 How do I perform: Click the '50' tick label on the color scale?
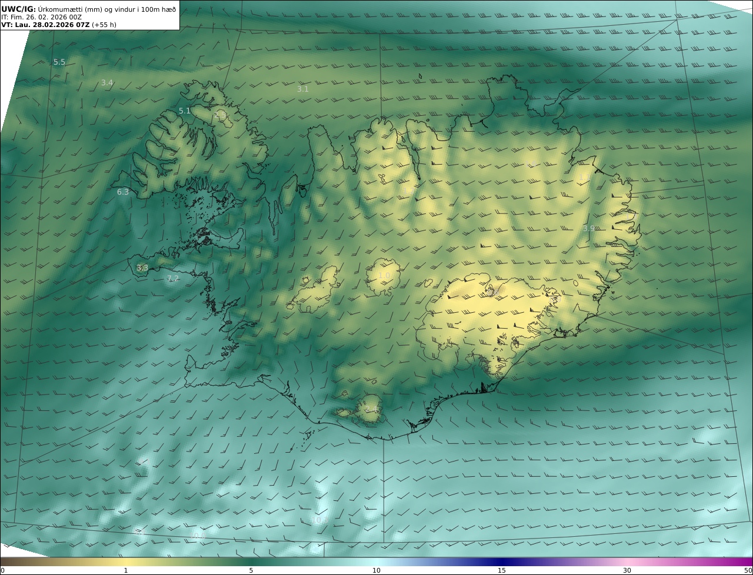tap(748, 570)
